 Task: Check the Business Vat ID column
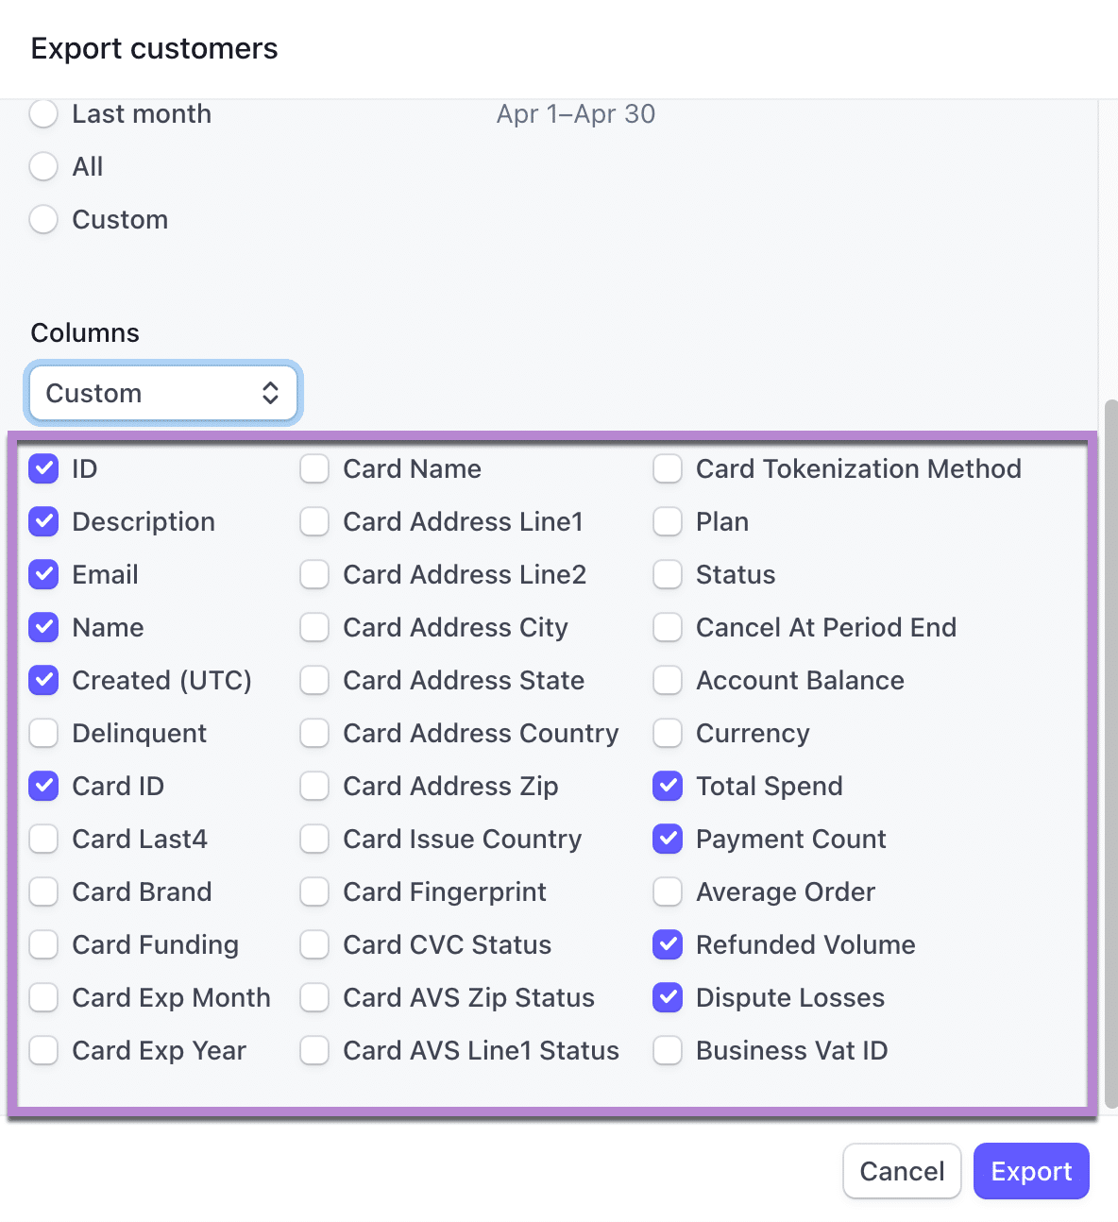pyautogui.click(x=668, y=1051)
